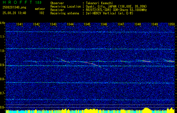The image size is (177, 113).
Task: Click the 1348 time marker
Action: 138,24
